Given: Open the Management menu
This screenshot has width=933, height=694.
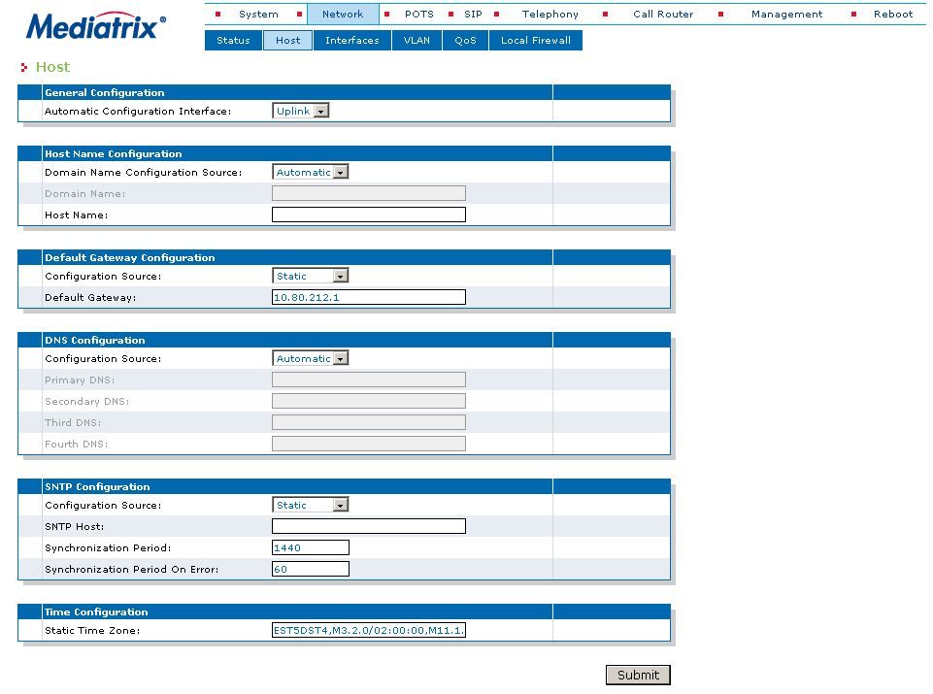Looking at the screenshot, I should pos(786,14).
